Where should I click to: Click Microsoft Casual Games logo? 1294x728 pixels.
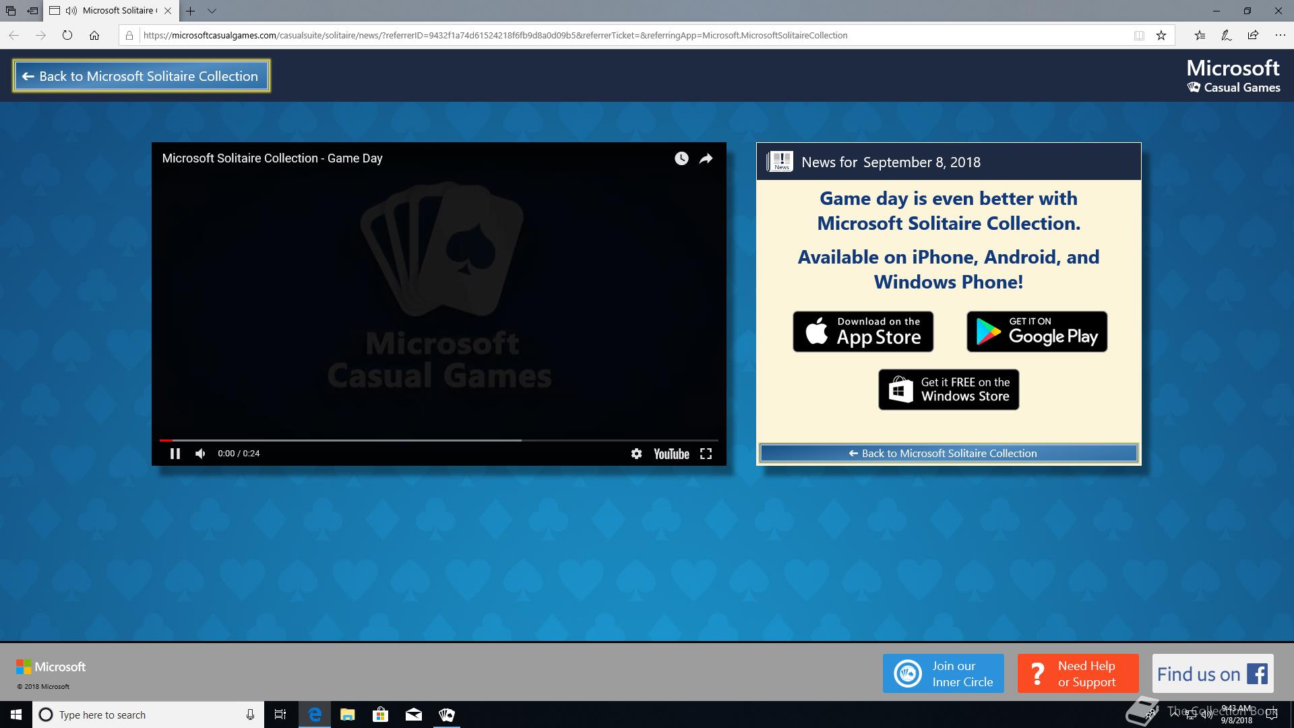pos(1233,75)
